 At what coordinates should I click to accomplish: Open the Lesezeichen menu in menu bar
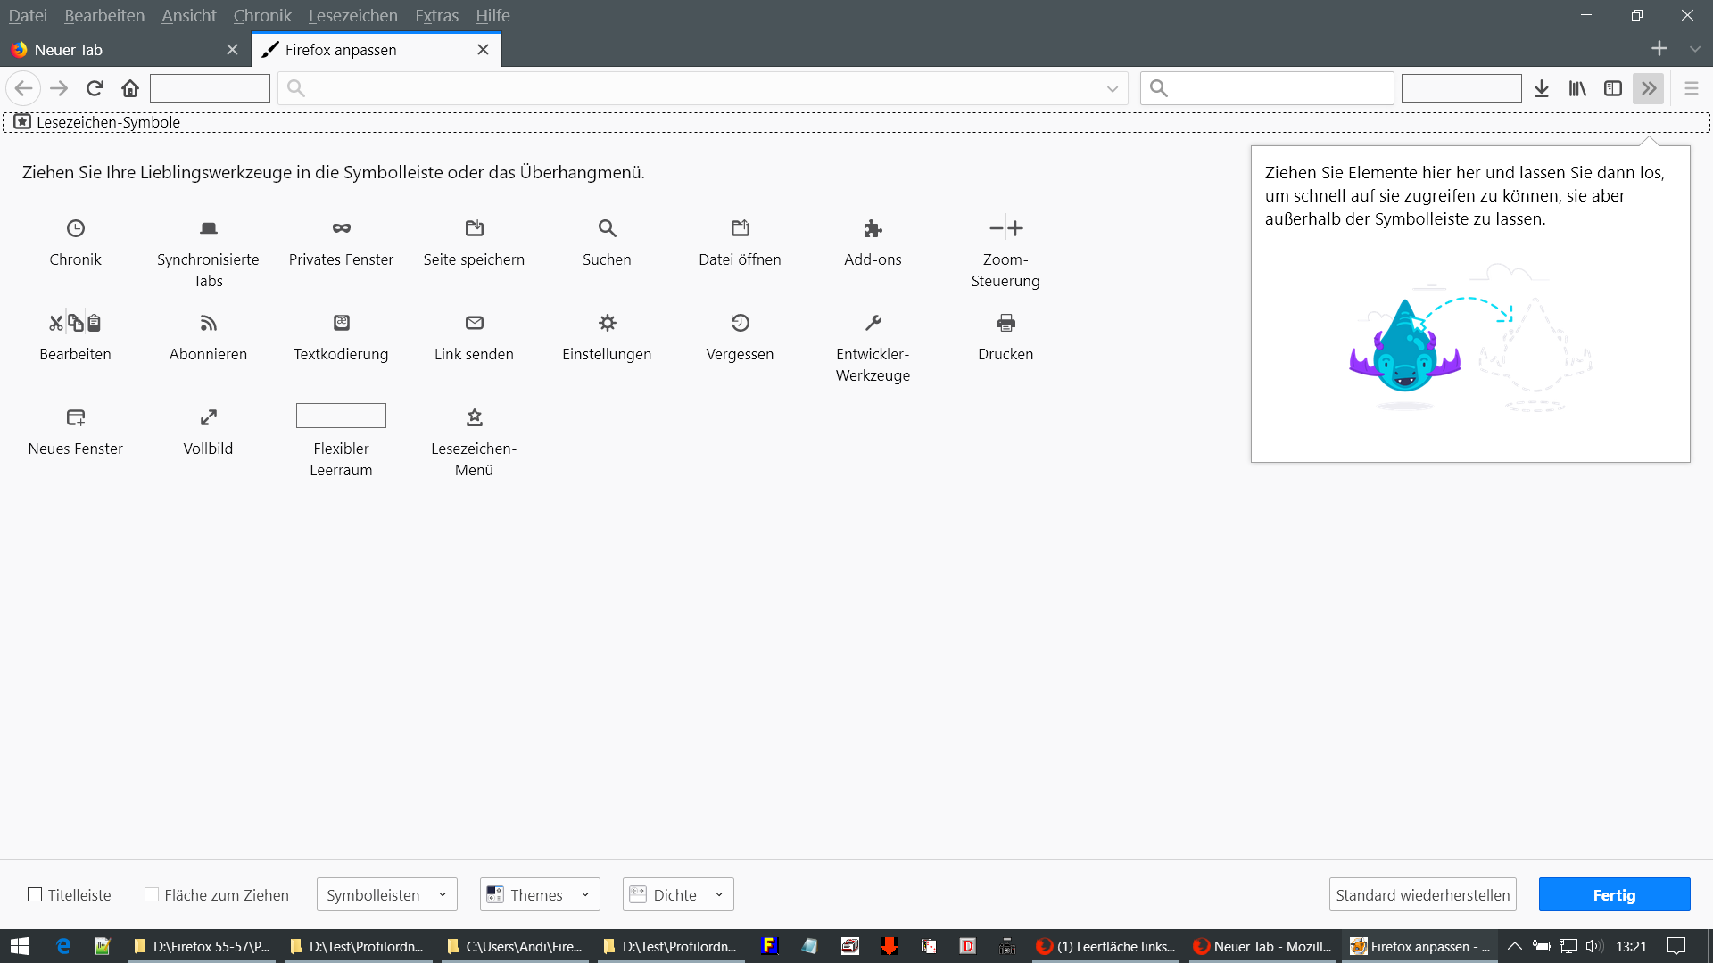point(352,15)
